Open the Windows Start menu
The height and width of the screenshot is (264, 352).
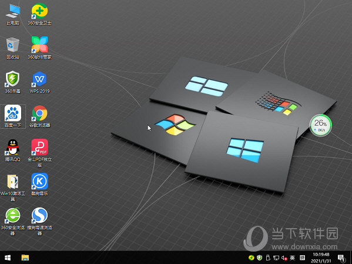8,258
